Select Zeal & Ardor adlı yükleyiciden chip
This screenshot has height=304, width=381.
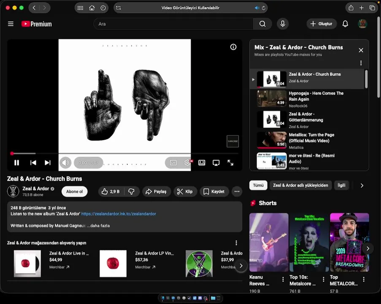pos(300,185)
